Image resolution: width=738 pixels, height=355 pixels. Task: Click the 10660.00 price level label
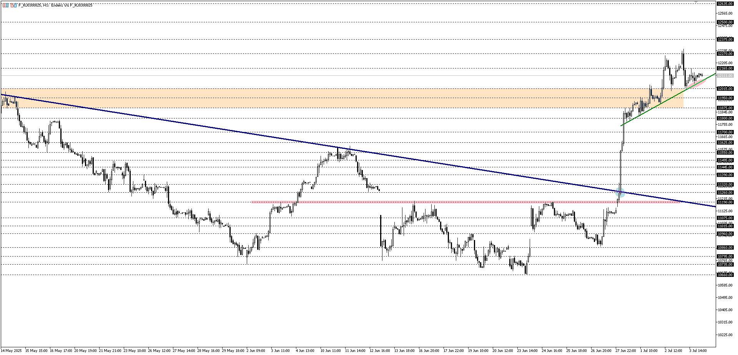coord(725,275)
